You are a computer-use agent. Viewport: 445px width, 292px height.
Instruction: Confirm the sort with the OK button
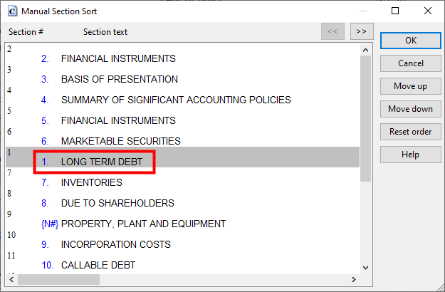coord(411,41)
